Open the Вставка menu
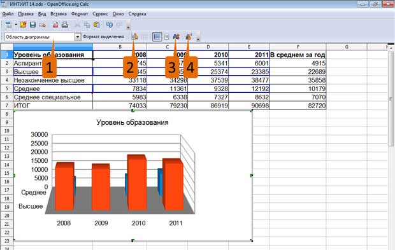 click(59, 14)
